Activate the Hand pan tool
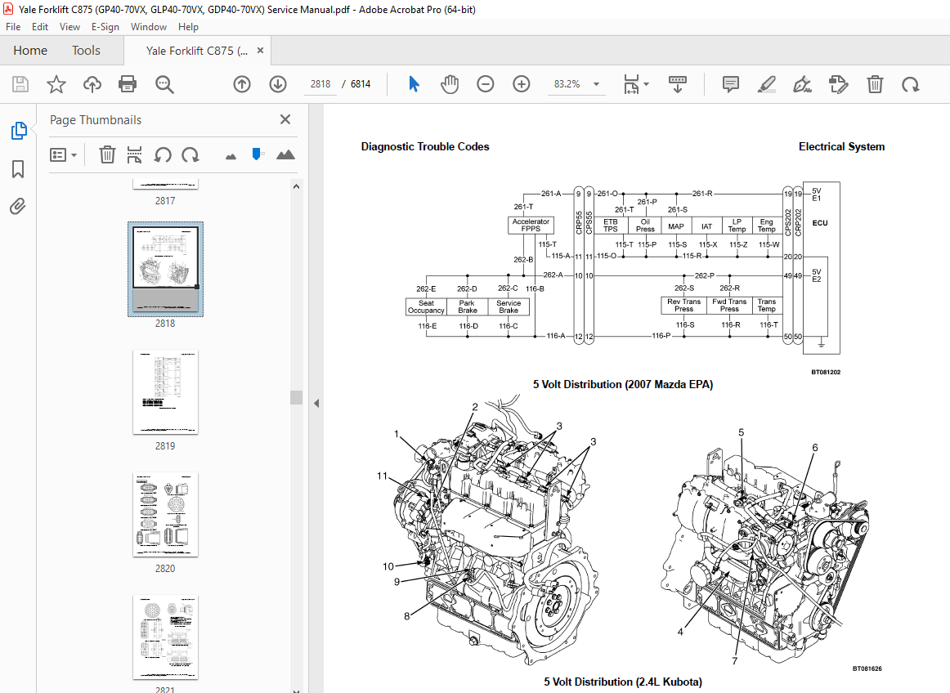 click(450, 84)
